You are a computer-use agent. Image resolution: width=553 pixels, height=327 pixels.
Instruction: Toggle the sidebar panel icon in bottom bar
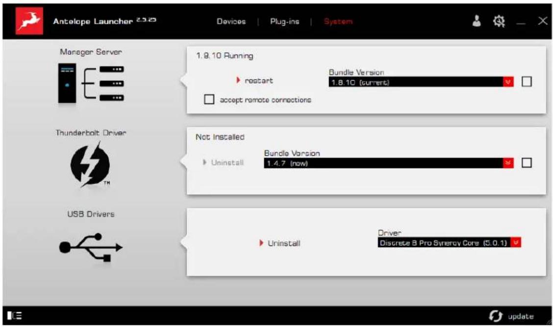point(14,315)
